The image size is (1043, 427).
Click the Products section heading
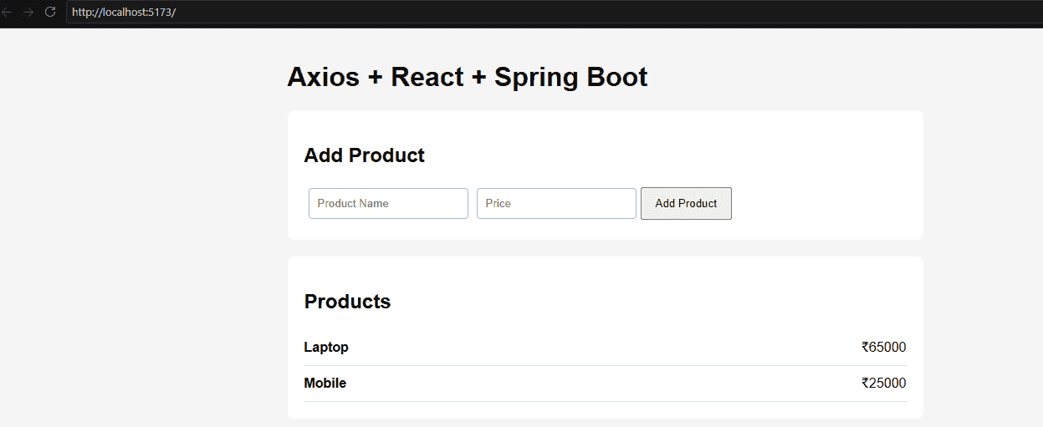point(347,302)
